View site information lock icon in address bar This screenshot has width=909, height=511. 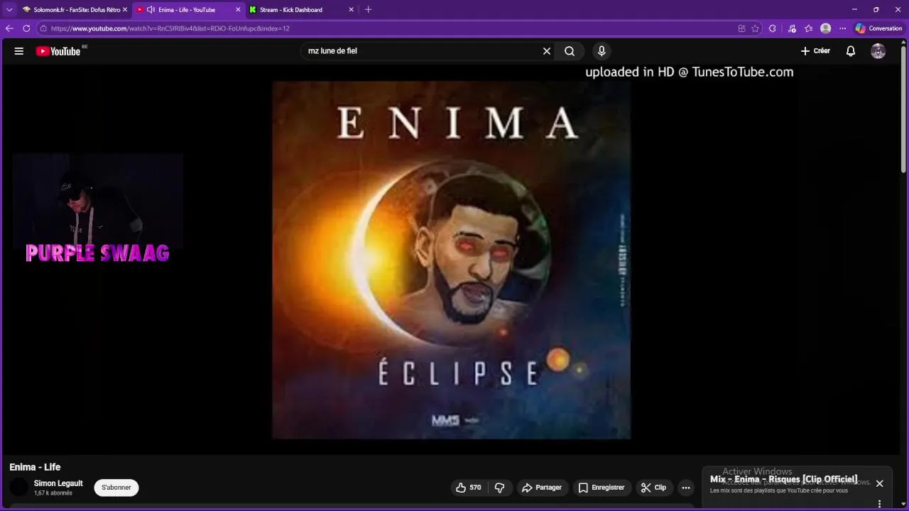(x=43, y=28)
